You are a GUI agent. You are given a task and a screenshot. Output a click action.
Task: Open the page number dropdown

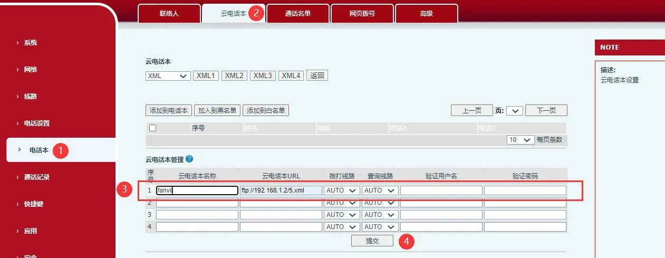[515, 111]
